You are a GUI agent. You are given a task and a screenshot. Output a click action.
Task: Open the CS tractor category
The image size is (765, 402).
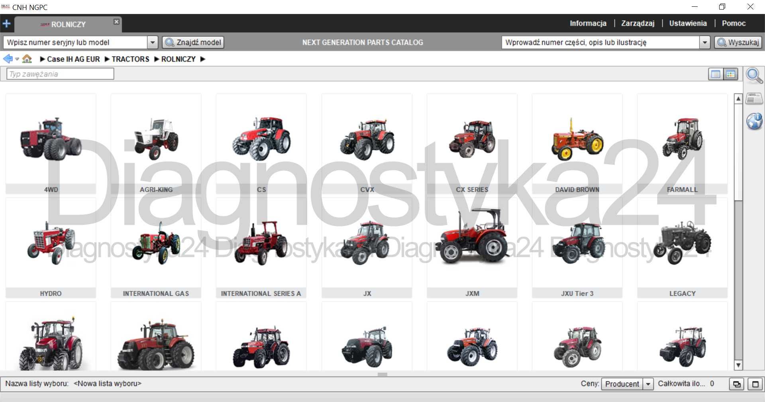click(261, 144)
